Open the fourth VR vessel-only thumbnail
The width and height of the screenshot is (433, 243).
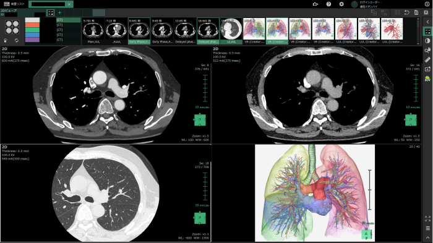point(323,31)
